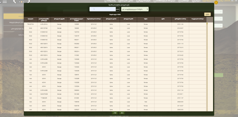Open the fifth top navigation icon item

(184, 1)
